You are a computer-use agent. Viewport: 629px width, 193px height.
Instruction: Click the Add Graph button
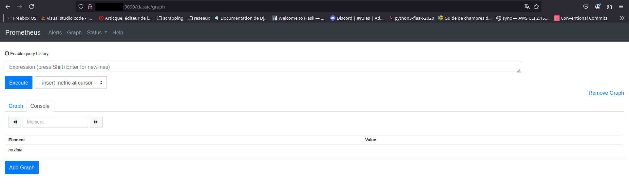(22, 167)
